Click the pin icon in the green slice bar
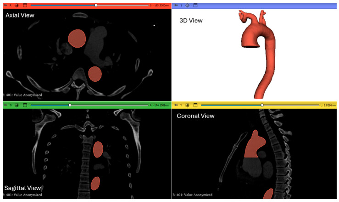This screenshot has width=339, height=202. [6, 105]
